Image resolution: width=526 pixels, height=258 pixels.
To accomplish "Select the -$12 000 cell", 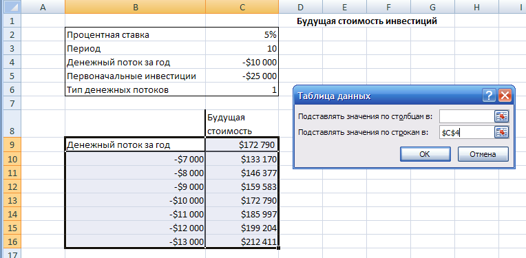I will coord(135,228).
